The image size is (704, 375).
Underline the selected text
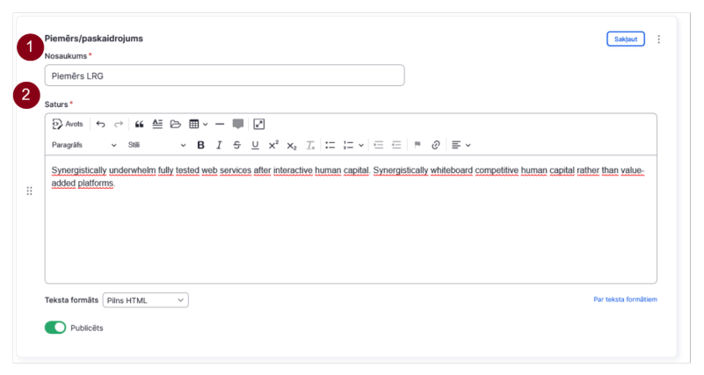(x=255, y=145)
